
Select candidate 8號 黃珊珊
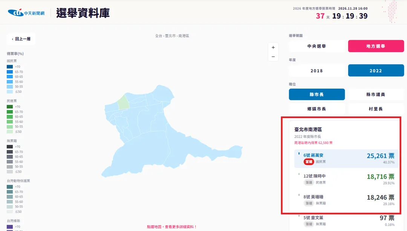[x=346, y=200]
